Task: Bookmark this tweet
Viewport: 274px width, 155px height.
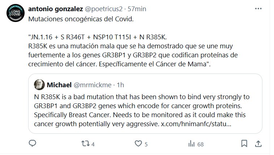Action: 244,144
